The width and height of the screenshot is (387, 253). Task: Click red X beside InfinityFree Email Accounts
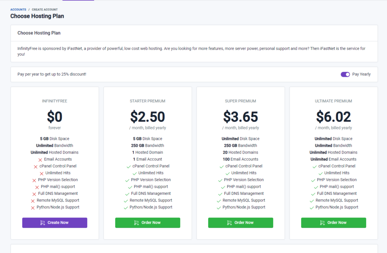40,160
